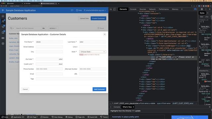Collapse the t-Form-inputContainer div node
212x119 pixels.
[145, 43]
